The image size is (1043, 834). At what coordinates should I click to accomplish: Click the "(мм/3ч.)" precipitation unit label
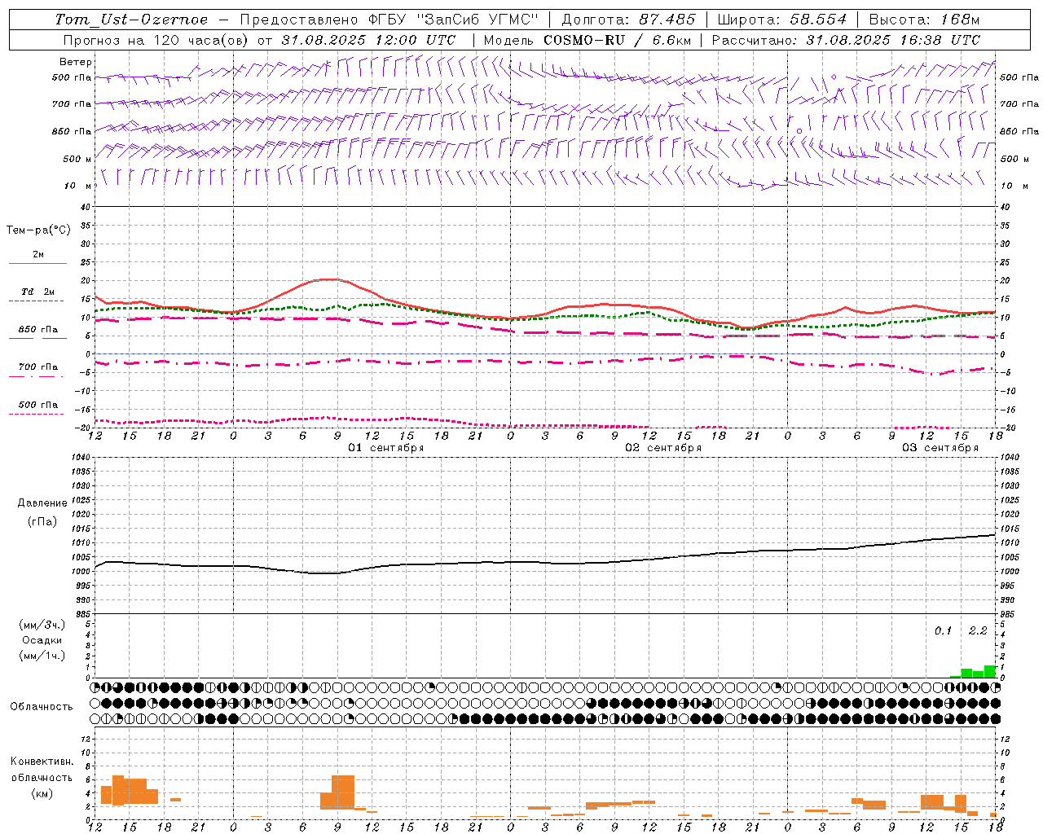[42, 625]
